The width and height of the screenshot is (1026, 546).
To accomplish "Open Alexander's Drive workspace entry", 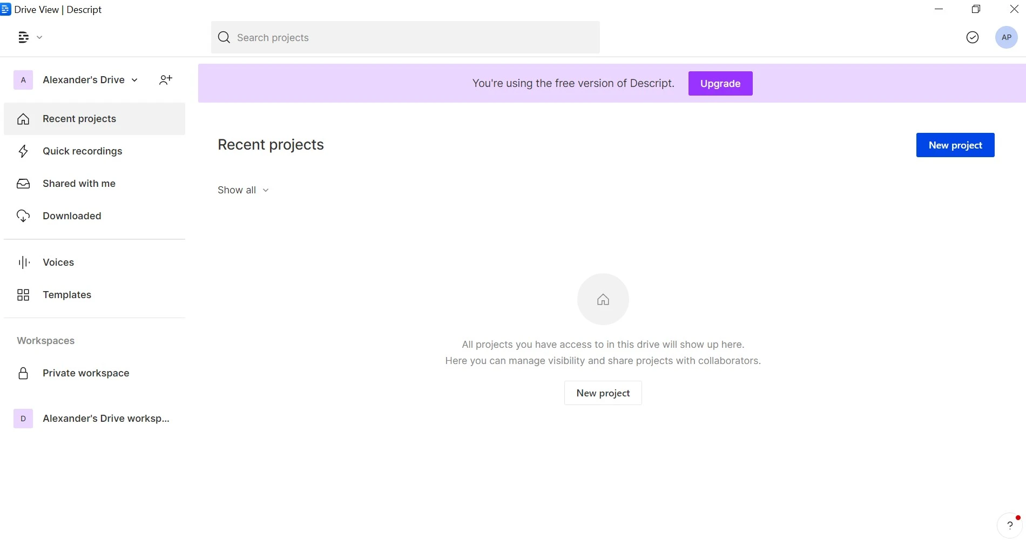I will point(94,419).
